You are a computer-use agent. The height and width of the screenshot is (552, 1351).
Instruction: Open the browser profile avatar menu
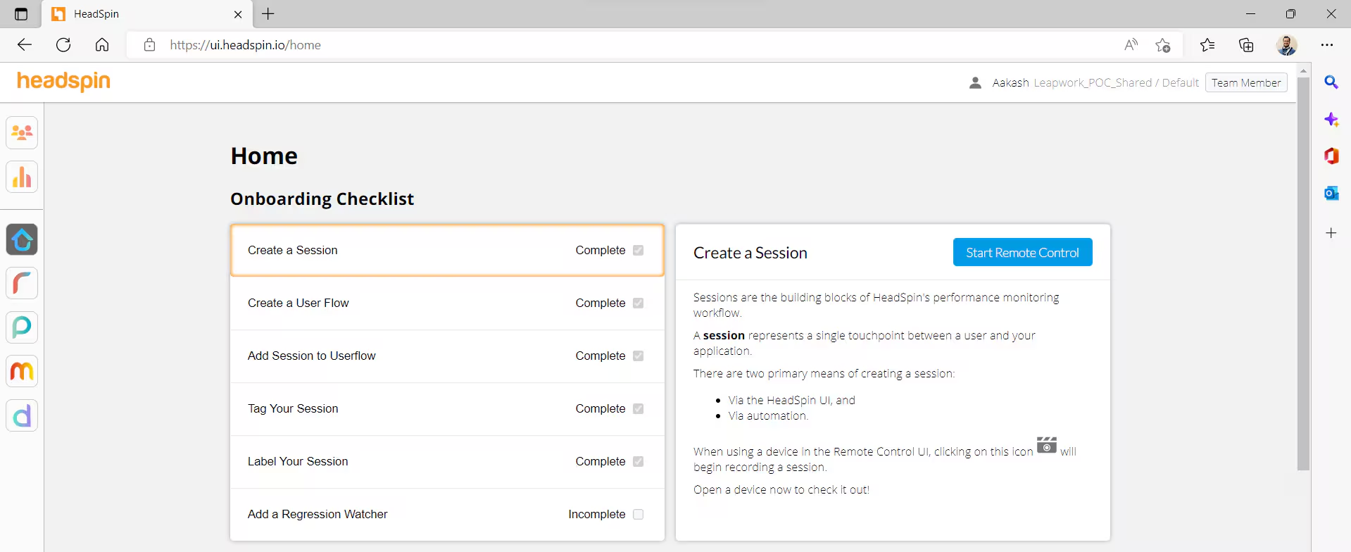[1286, 45]
